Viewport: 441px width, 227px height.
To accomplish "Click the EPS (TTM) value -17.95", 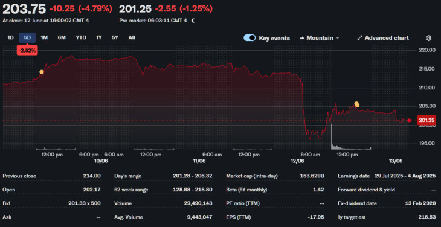I will tap(316, 217).
